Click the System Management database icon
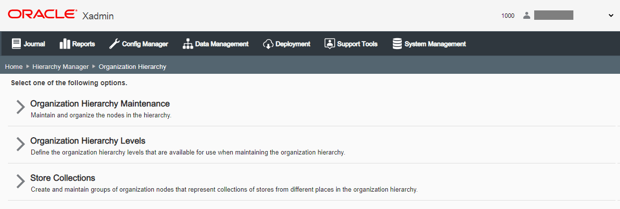 coord(397,44)
